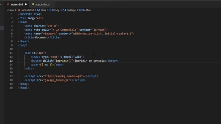
Task: Select the div#app breadcrumb element
Action: click(71, 10)
